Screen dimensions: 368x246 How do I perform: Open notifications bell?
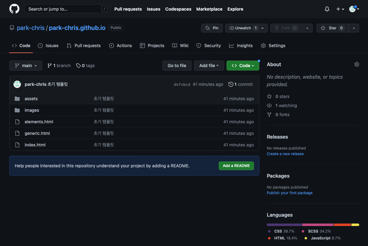[327, 9]
